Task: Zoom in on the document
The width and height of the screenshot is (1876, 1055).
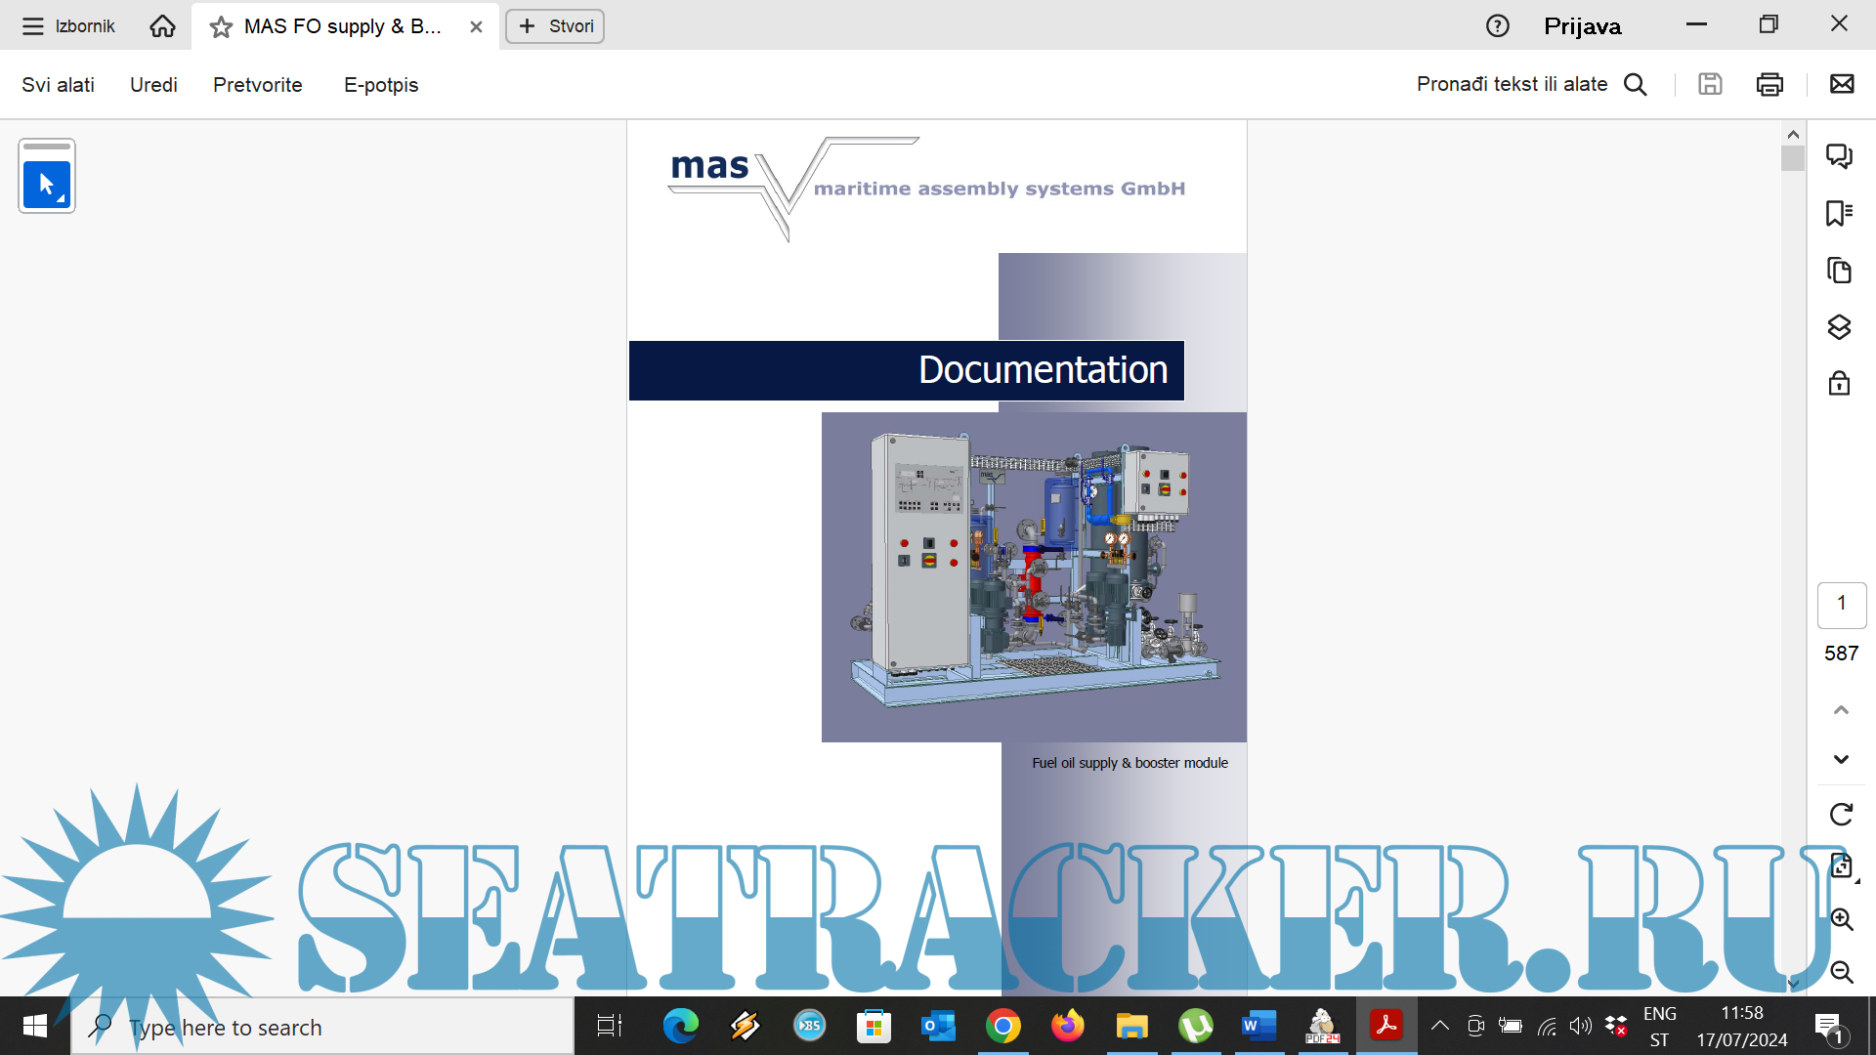Action: click(1841, 919)
